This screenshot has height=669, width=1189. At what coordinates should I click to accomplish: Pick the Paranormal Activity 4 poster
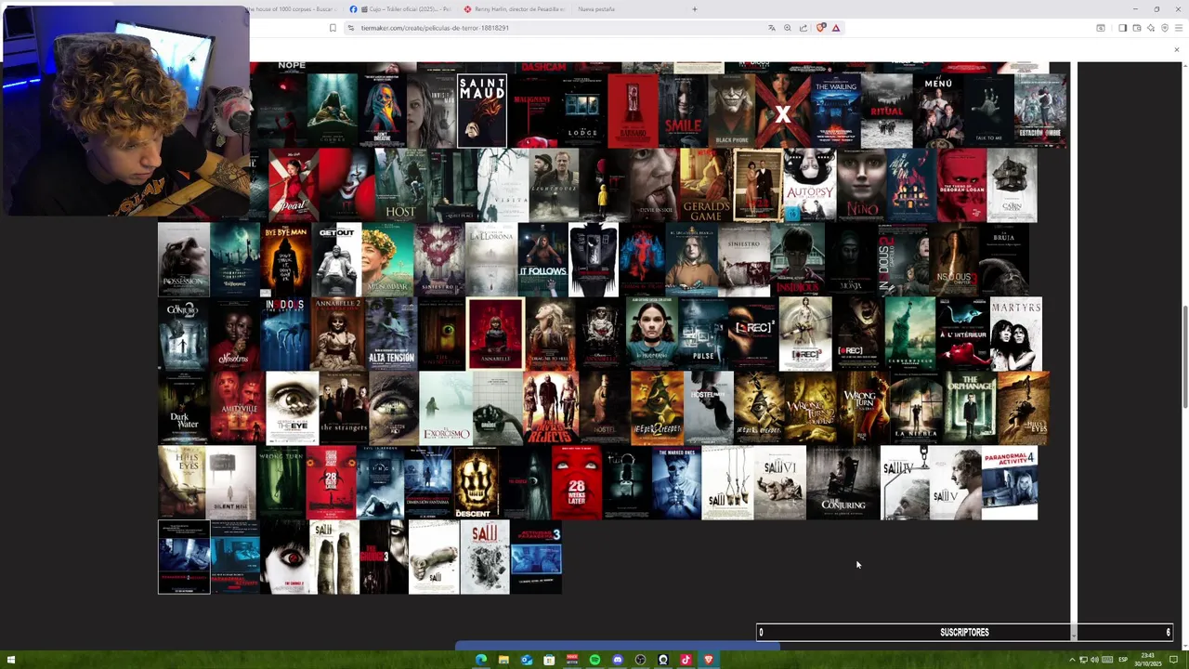point(1010,482)
